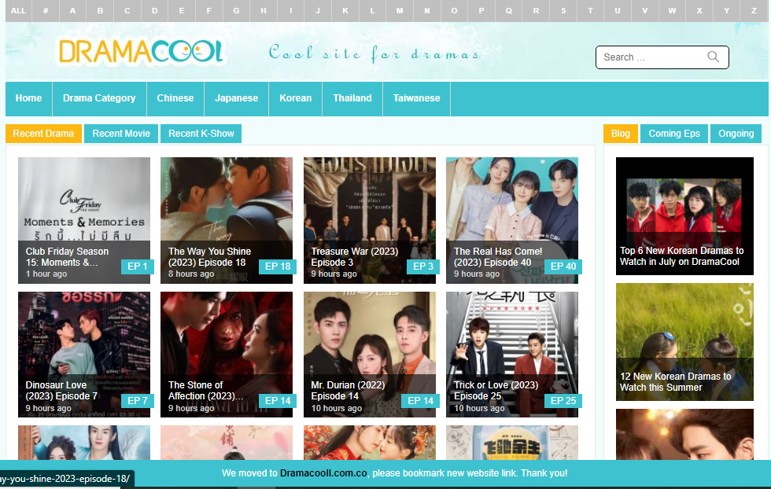The image size is (771, 489).
Task: Open the Thailand drama category
Action: [x=352, y=98]
